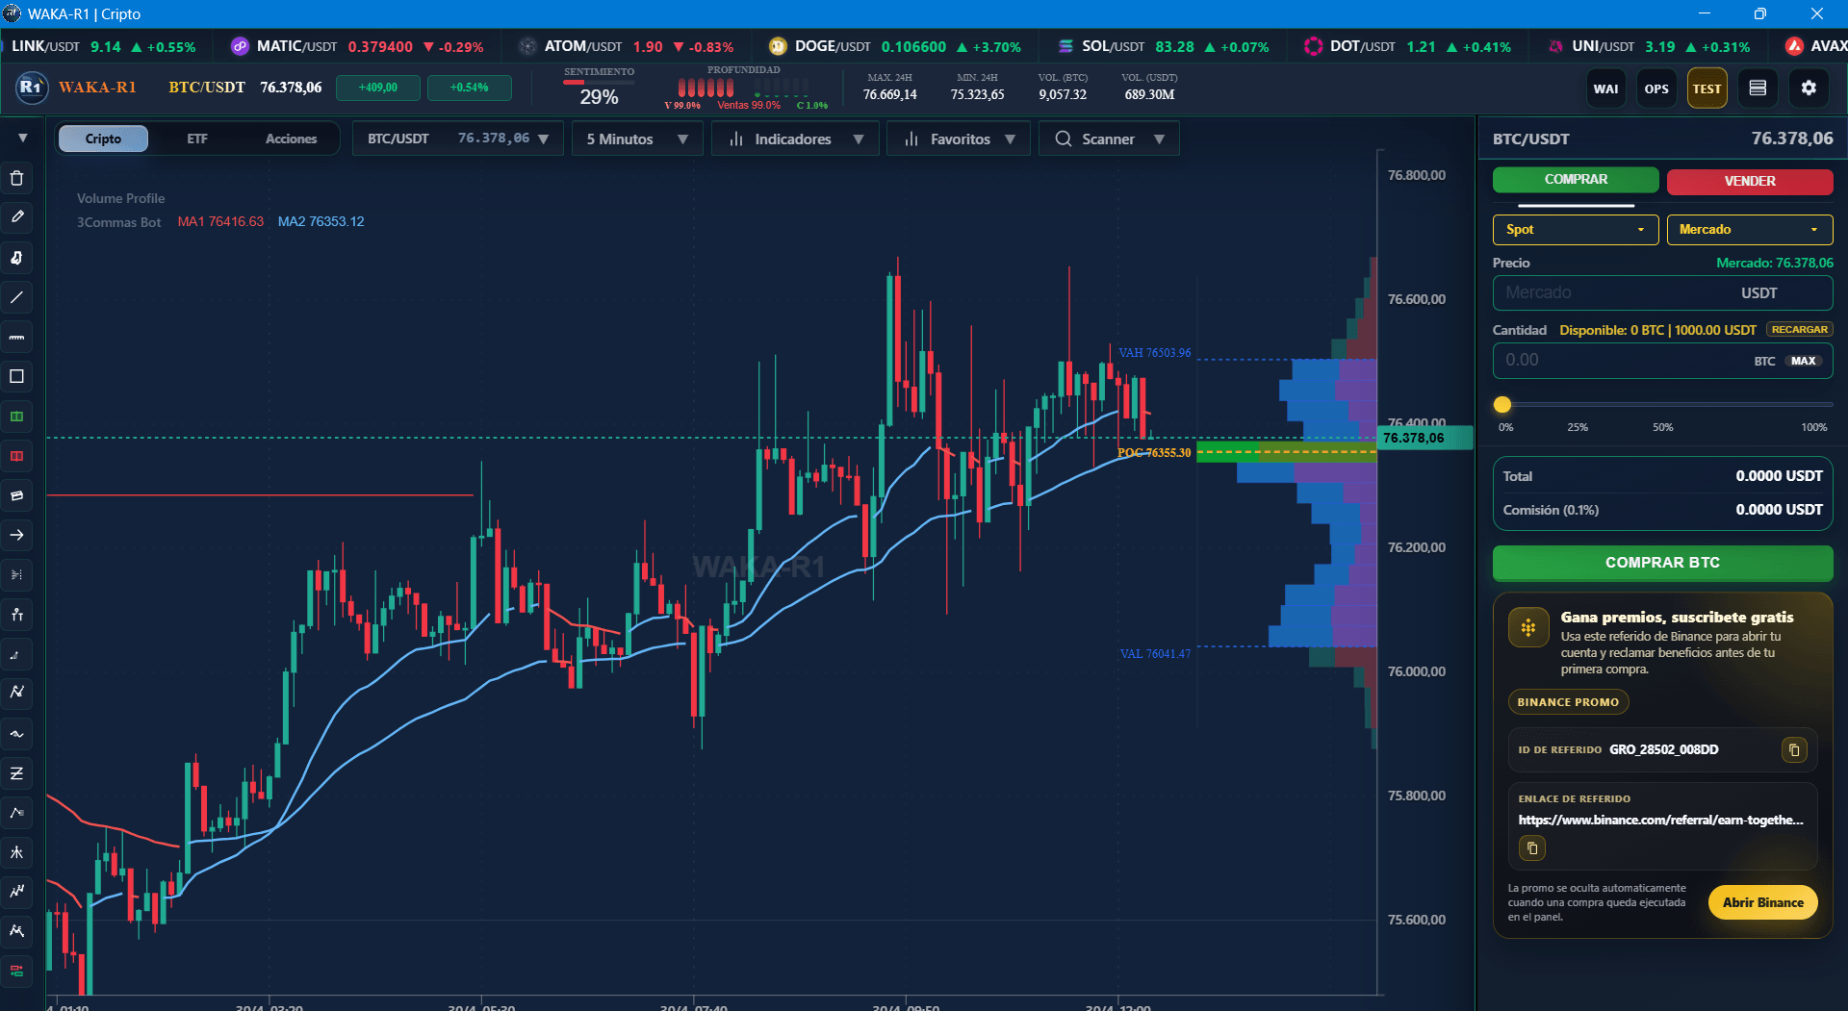1848x1011 pixels.
Task: Toggle the WAI mode button
Action: coord(1605,88)
